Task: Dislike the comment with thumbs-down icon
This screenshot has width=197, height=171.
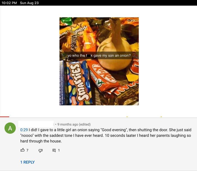Action: click(x=41, y=150)
